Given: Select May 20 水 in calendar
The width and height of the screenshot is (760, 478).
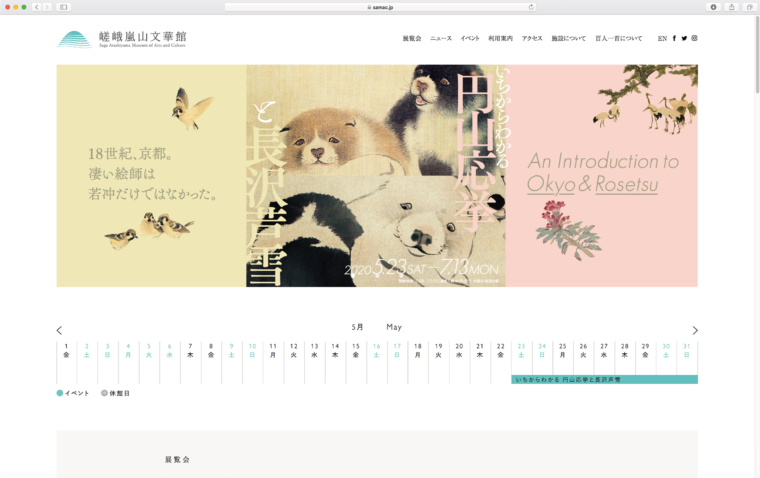Looking at the screenshot, I should click(x=459, y=351).
